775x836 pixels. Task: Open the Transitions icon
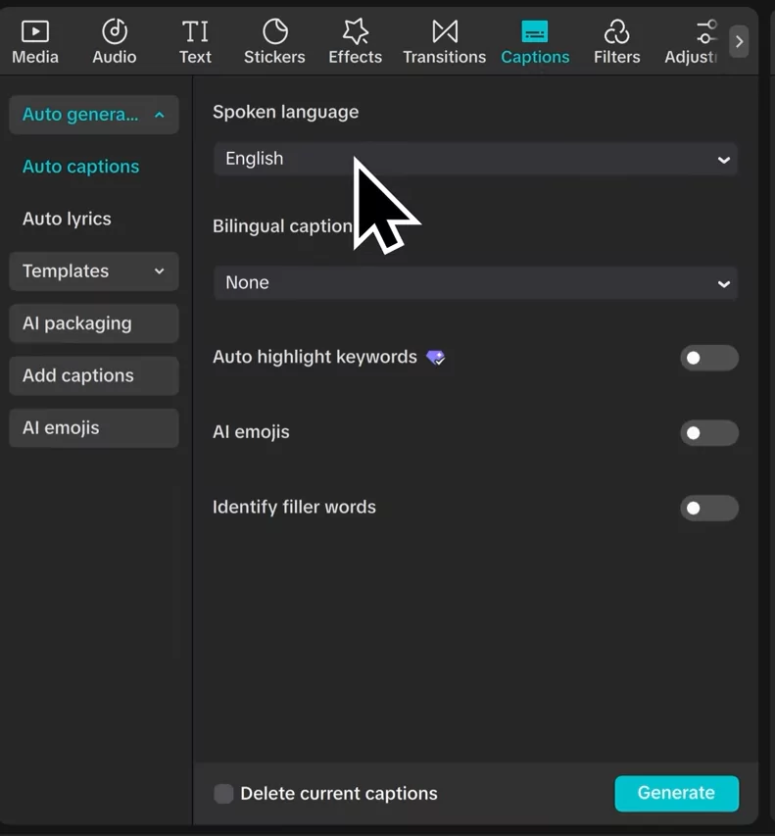[x=445, y=32]
